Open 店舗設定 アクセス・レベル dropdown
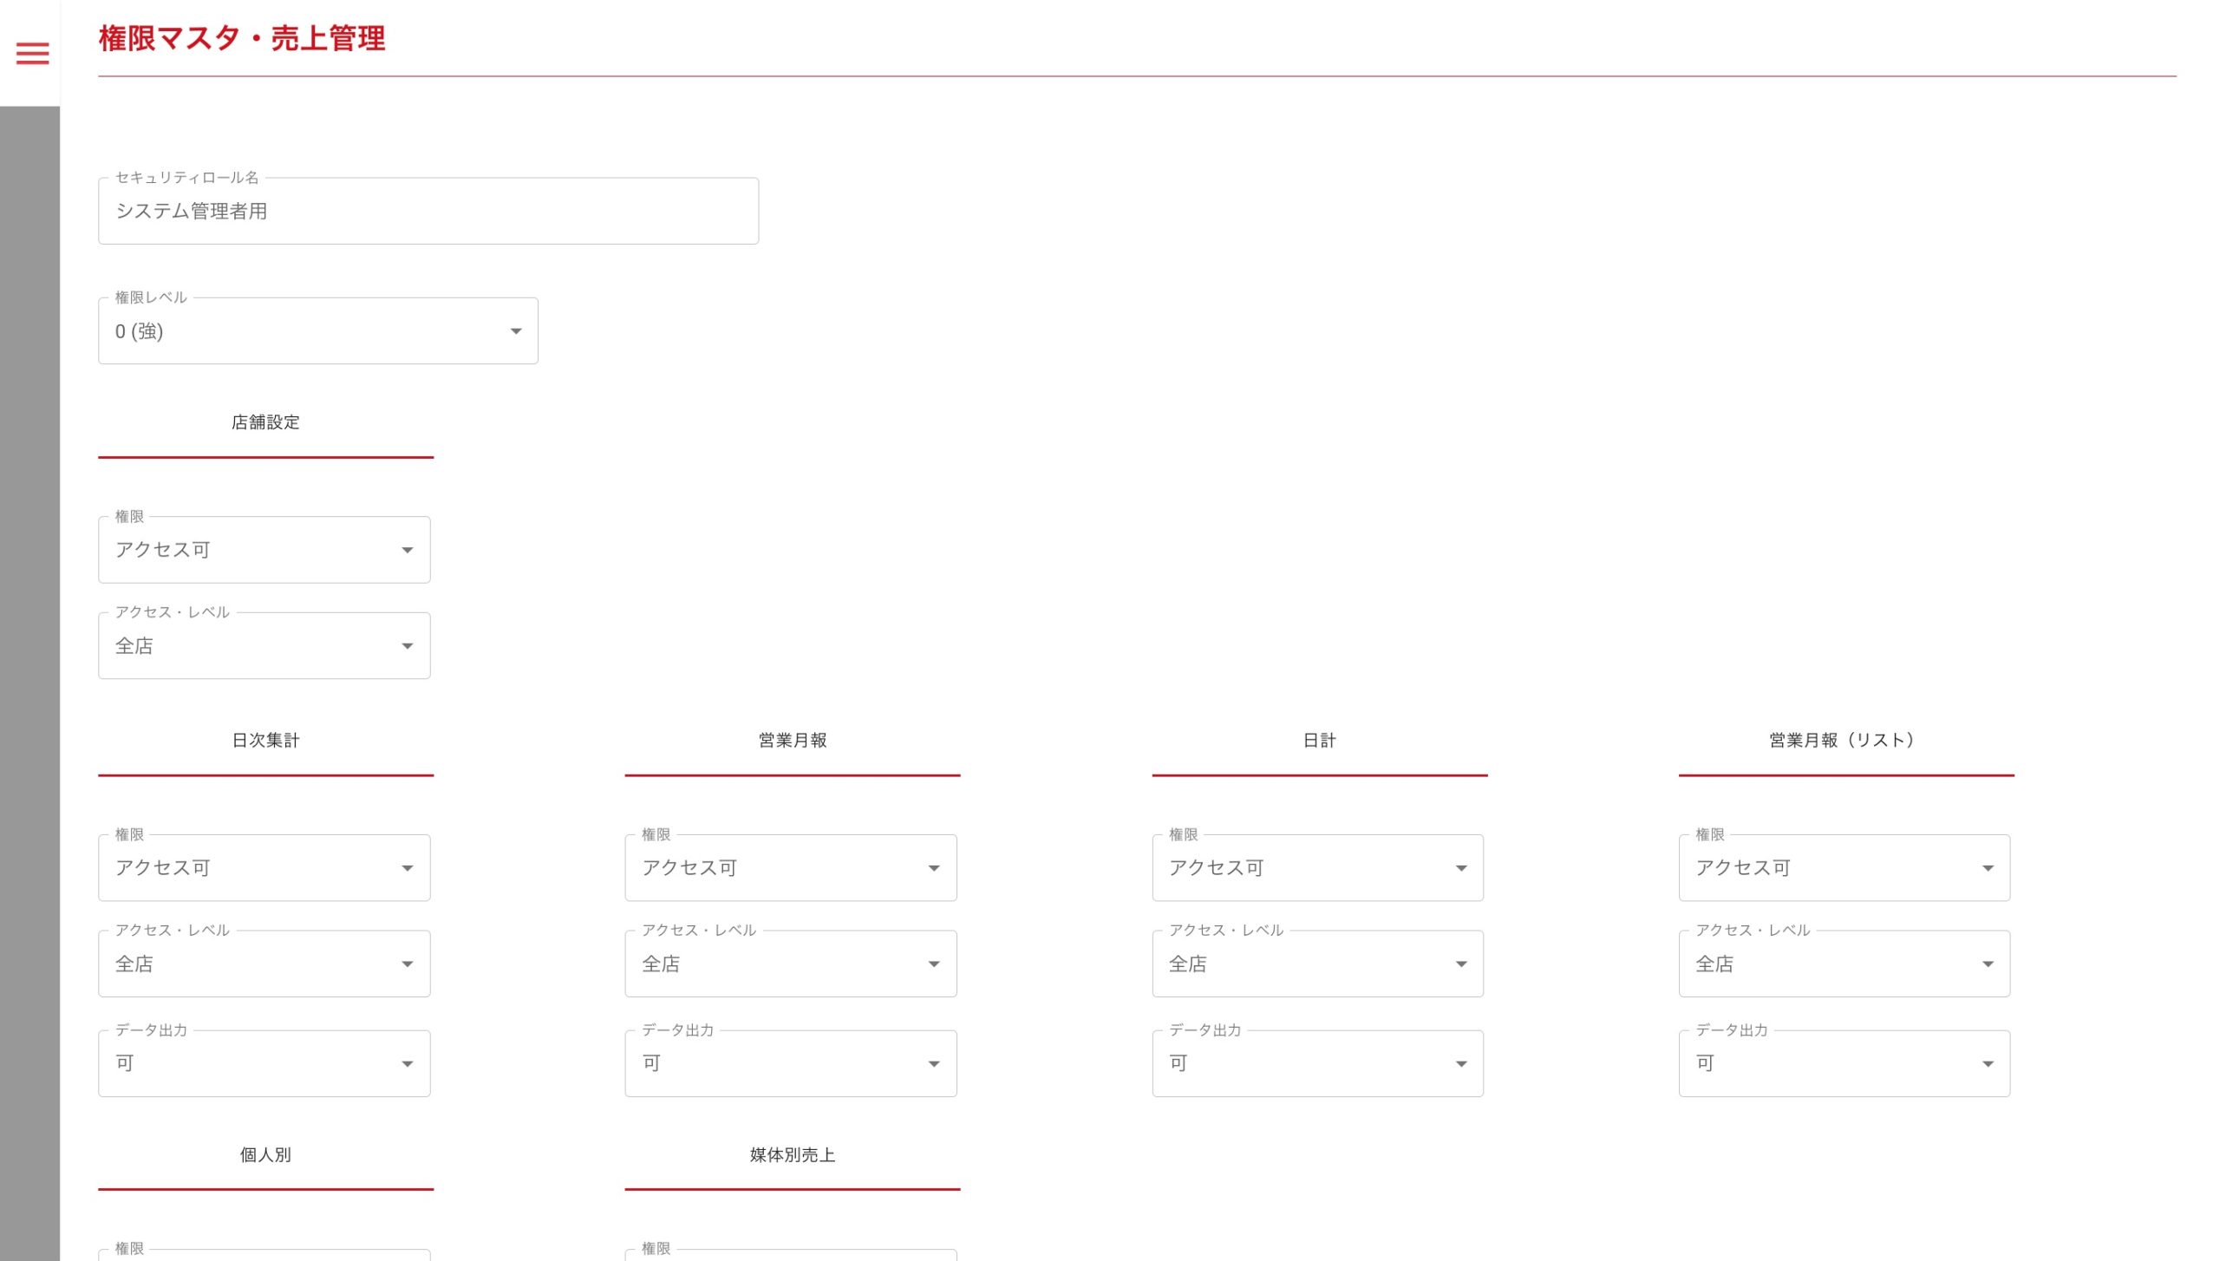This screenshot has width=2220, height=1261. coord(264,646)
